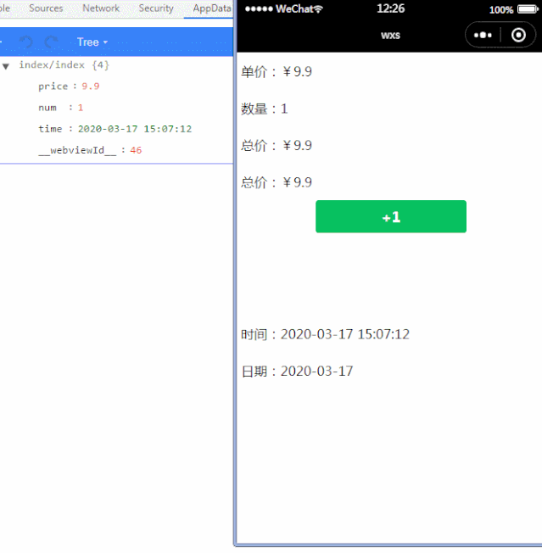Click the num key in data tree
Viewport: 542px width, 553px height.
[x=47, y=108]
